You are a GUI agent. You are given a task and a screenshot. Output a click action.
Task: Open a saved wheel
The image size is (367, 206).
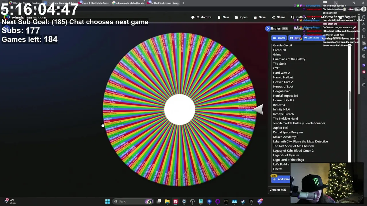coord(241,17)
